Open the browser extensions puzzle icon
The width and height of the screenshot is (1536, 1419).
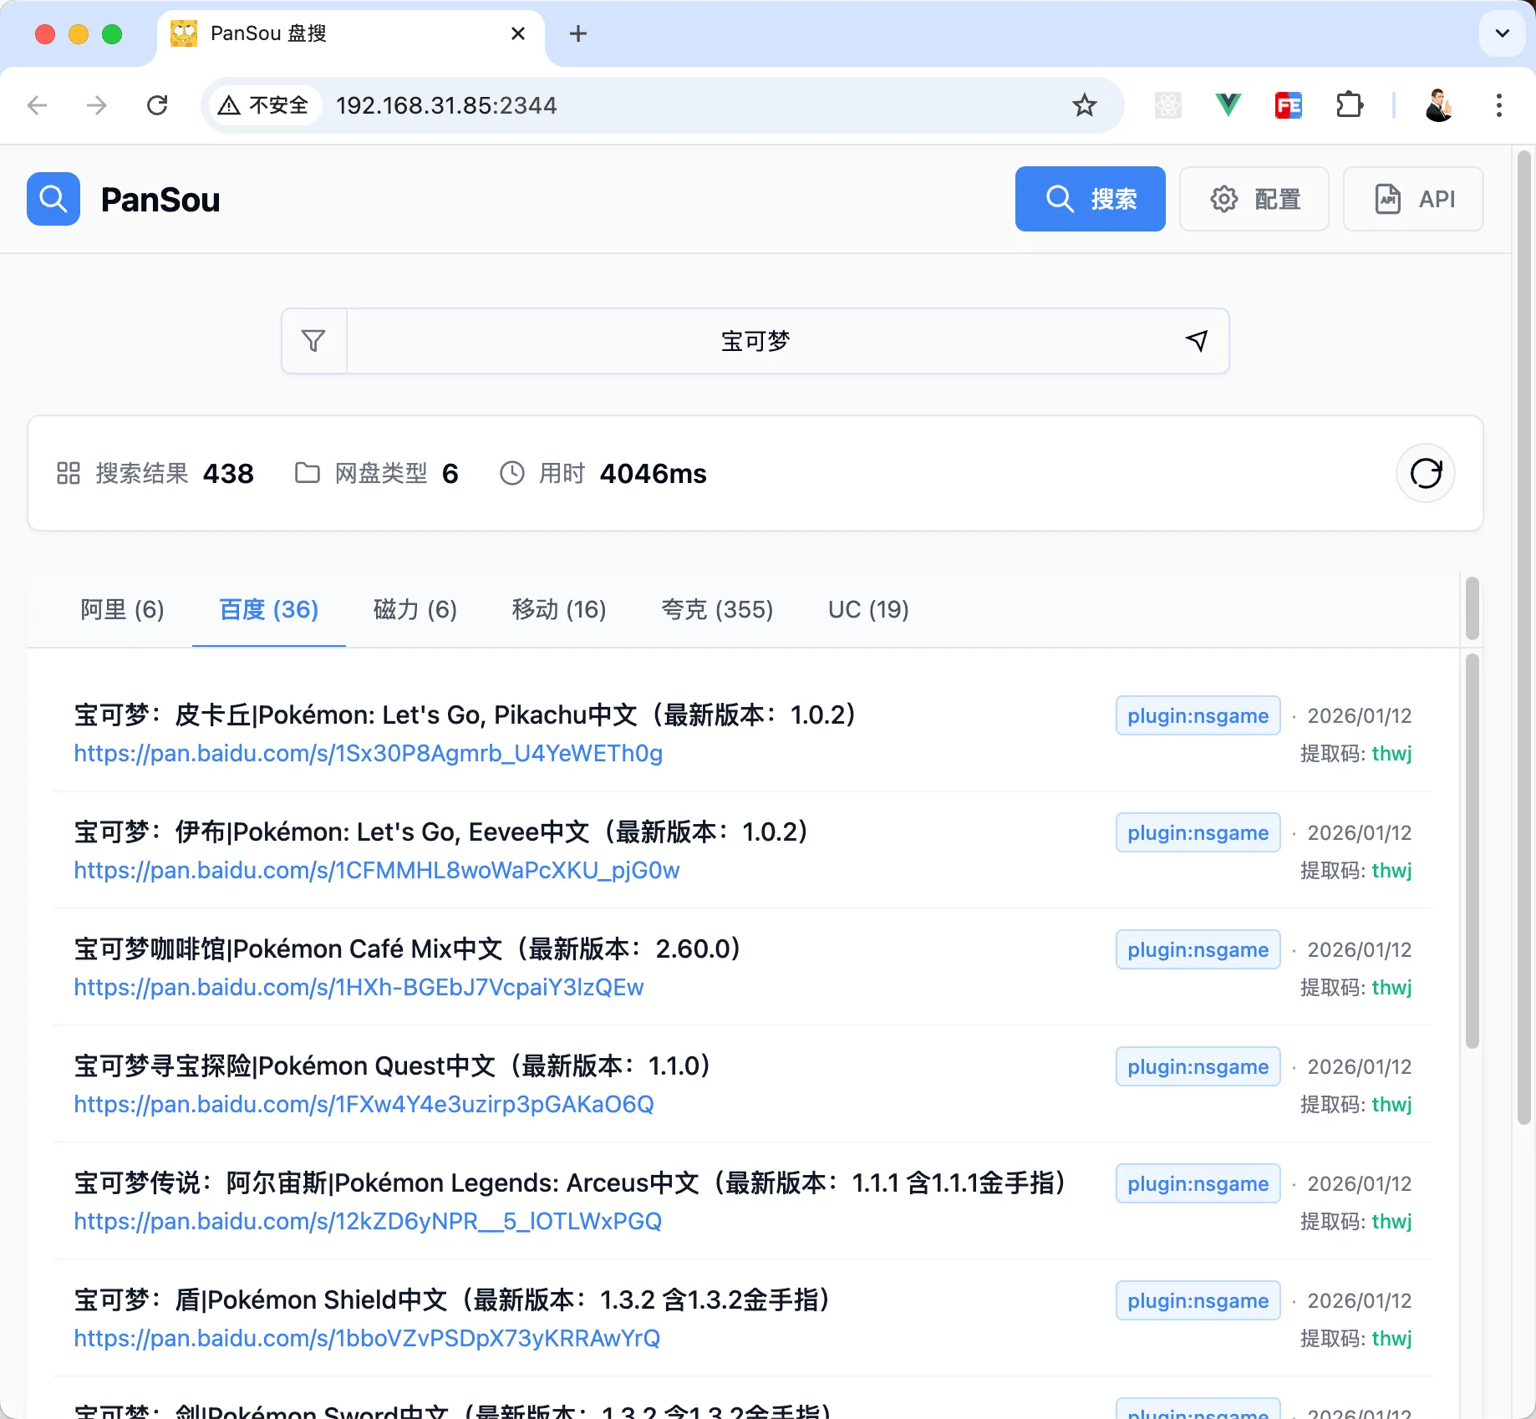tap(1350, 105)
